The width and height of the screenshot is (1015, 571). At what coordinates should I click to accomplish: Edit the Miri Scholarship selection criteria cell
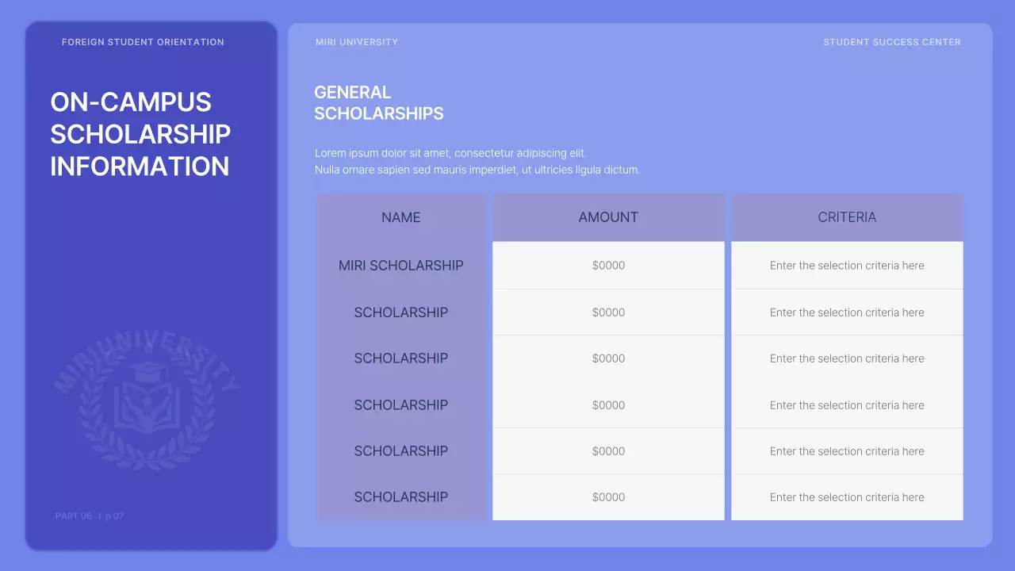pyautogui.click(x=847, y=266)
